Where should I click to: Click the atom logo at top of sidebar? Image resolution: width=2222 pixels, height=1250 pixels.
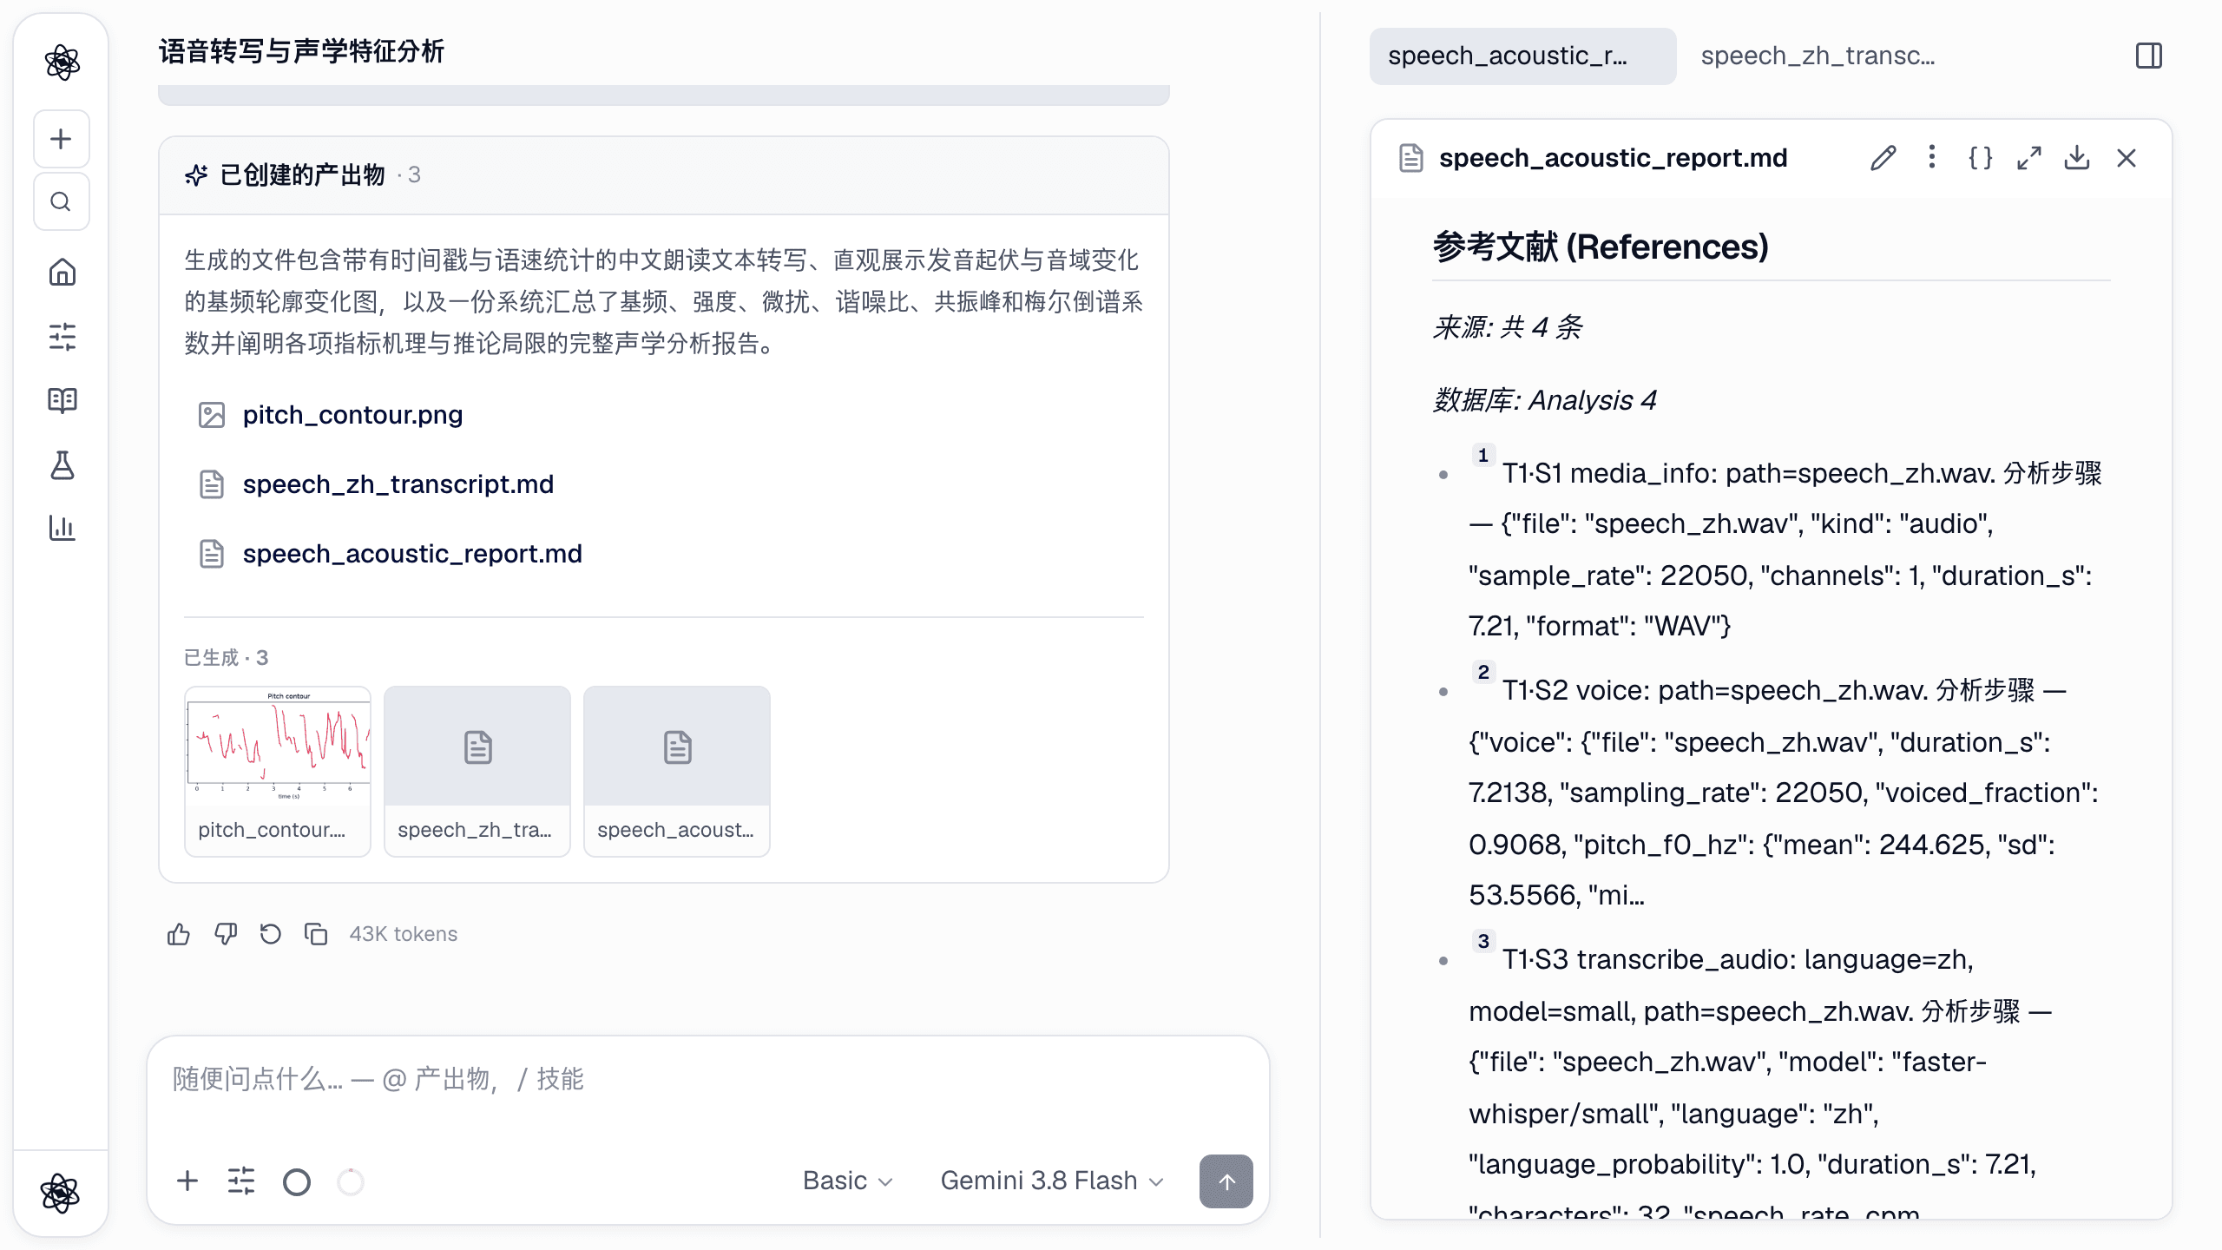coord(62,62)
